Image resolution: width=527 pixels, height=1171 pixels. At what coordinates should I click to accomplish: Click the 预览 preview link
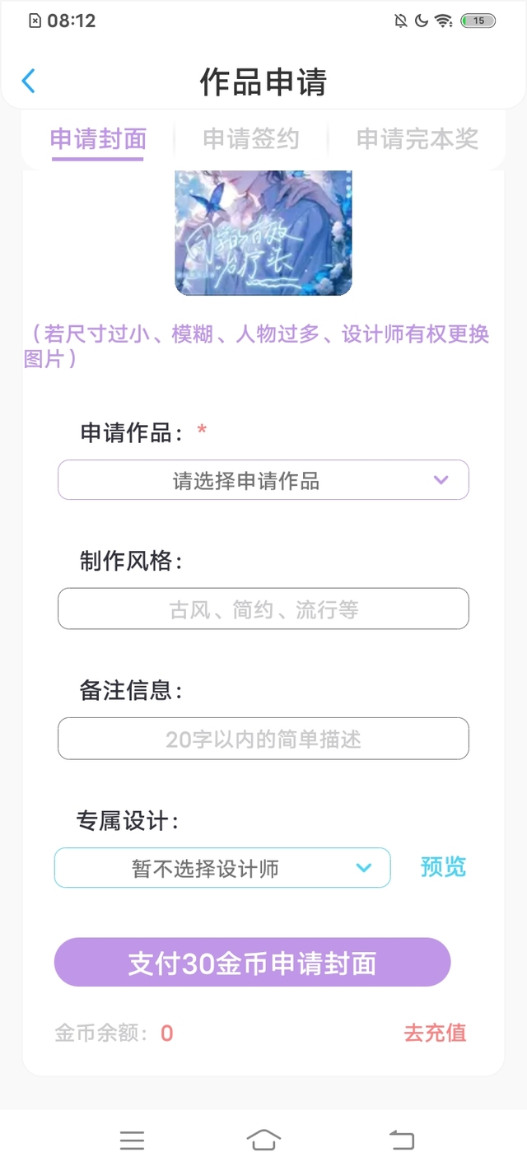click(x=443, y=866)
